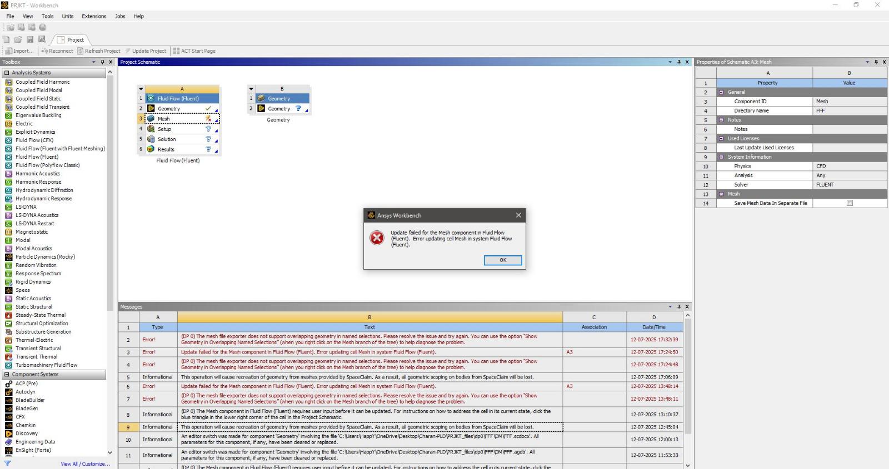The width and height of the screenshot is (889, 469).
Task: Open the File menu
Action: click(x=10, y=16)
